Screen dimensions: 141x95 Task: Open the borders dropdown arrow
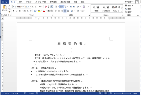(x=85, y=11)
